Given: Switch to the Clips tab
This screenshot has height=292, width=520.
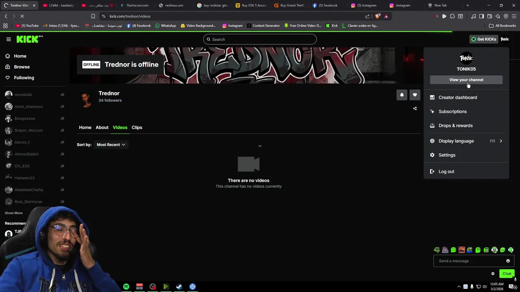Looking at the screenshot, I should tap(137, 127).
